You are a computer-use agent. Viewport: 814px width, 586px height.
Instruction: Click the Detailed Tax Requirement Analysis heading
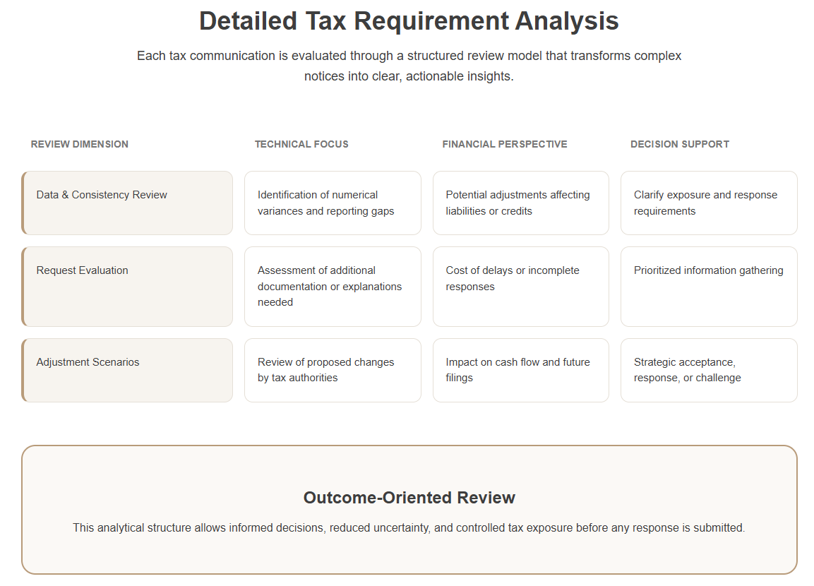click(409, 21)
